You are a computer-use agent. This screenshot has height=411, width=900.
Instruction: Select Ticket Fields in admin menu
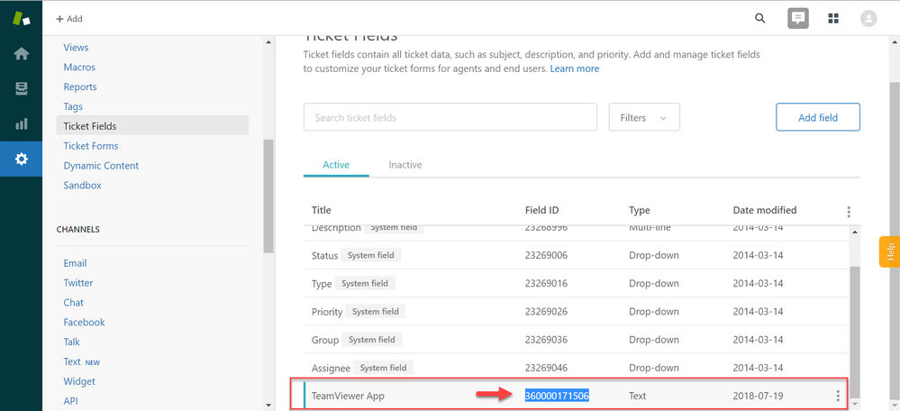[152, 125]
